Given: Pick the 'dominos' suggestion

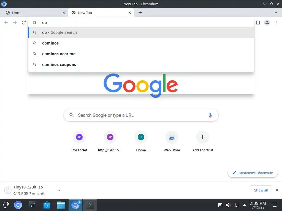Looking at the screenshot, I should 141,43.
